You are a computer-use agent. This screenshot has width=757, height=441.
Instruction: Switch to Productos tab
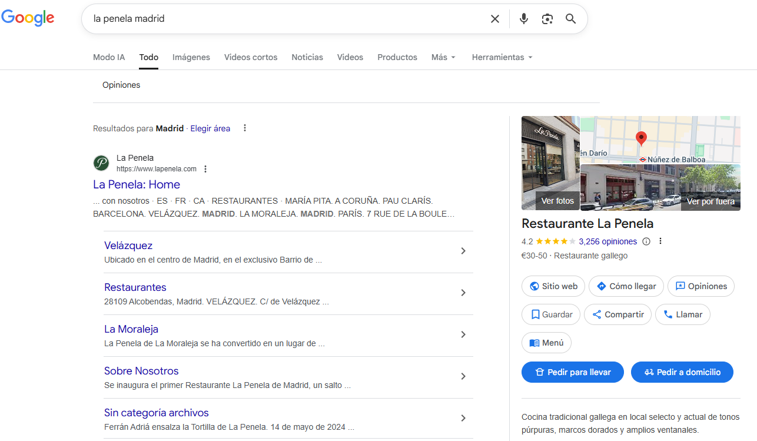tap(397, 57)
